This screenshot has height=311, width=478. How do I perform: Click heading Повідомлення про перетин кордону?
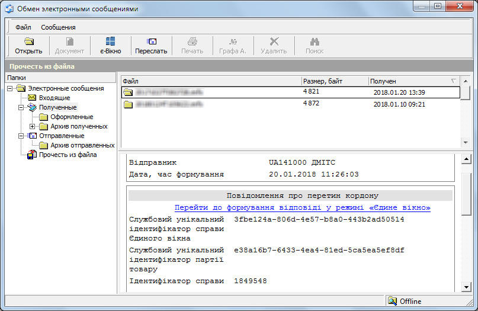303,195
